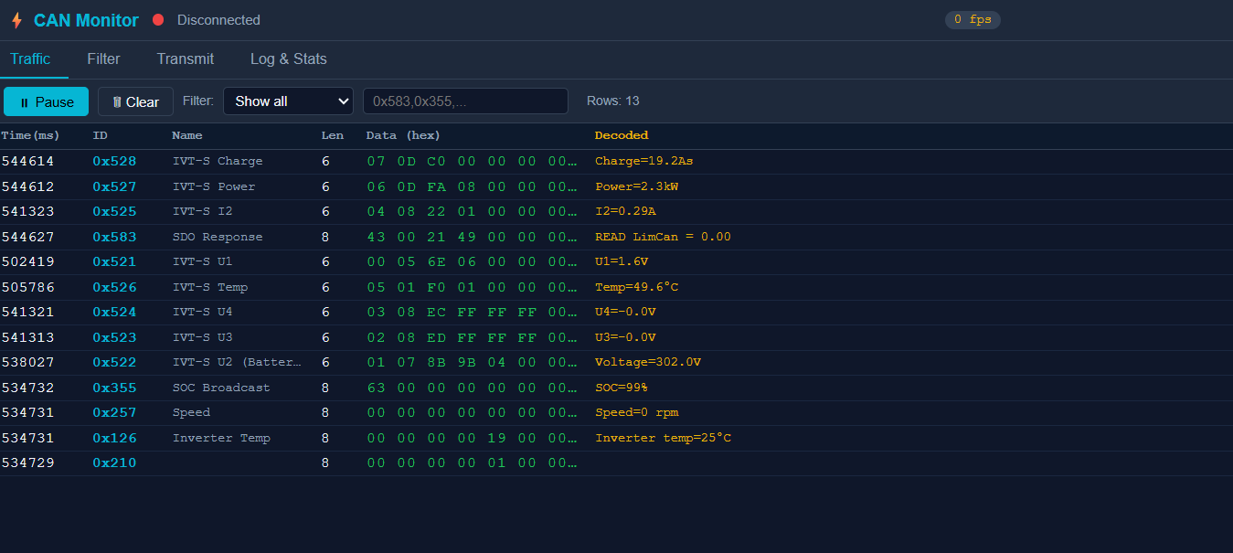Clear the traffic table with trash button

click(x=135, y=101)
